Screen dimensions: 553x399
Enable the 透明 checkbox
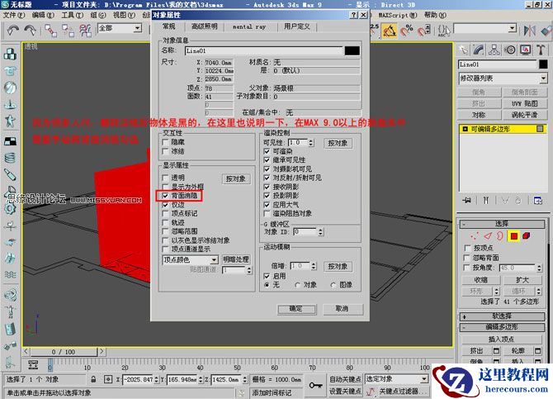click(165, 178)
